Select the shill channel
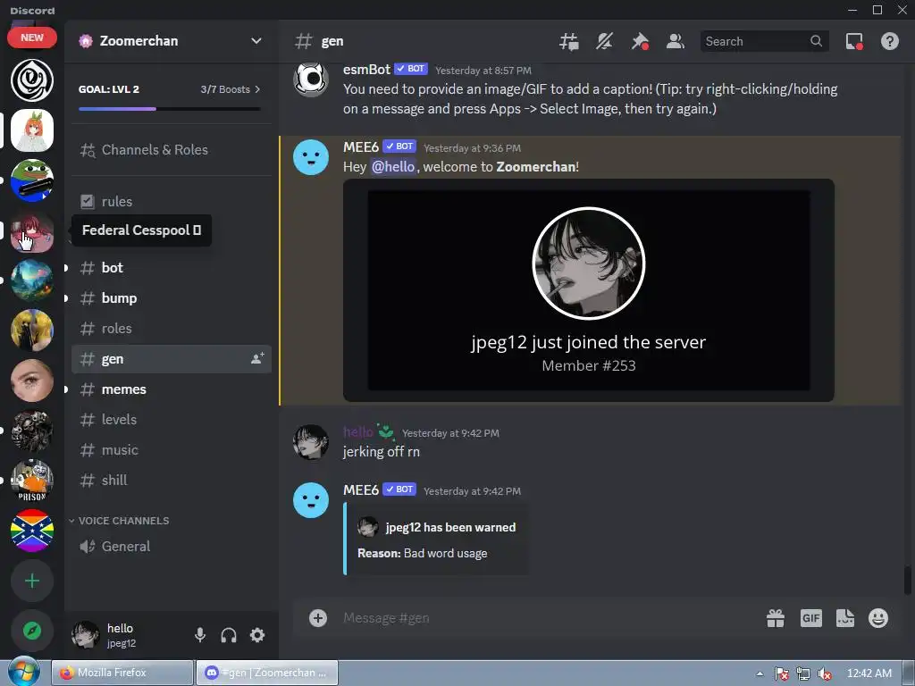Viewport: 915px width, 686px height. point(171,480)
